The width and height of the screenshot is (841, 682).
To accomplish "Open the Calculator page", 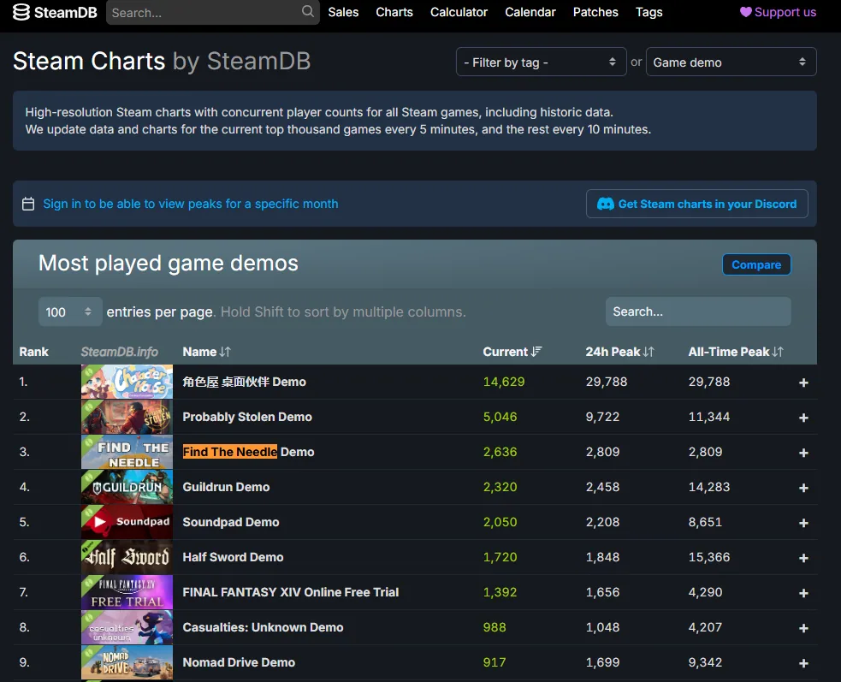I will click(x=459, y=12).
